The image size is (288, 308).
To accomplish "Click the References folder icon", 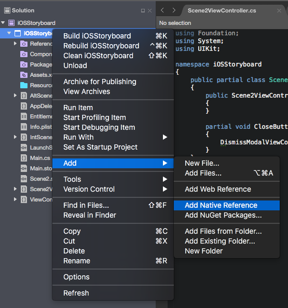I will [24, 44].
